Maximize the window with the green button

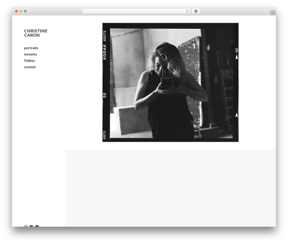coord(25,11)
